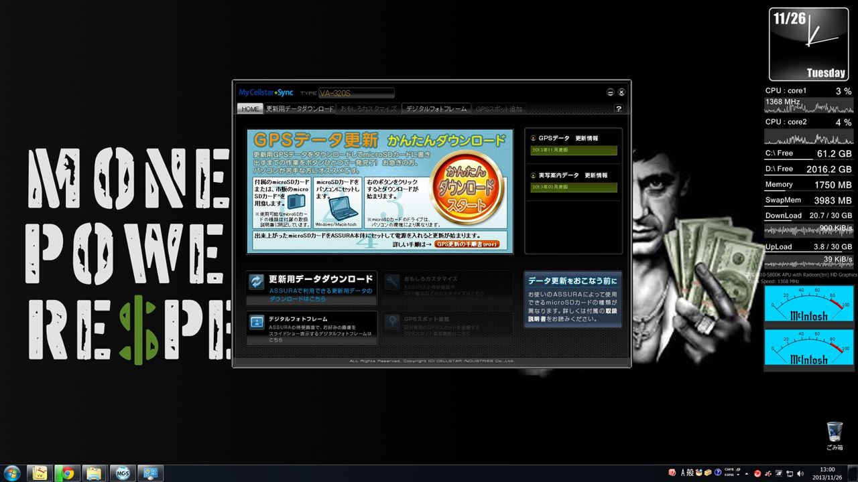This screenshot has height=482, width=858.
Task: Minimize the MyCellstar Sync window
Action: click(x=611, y=92)
